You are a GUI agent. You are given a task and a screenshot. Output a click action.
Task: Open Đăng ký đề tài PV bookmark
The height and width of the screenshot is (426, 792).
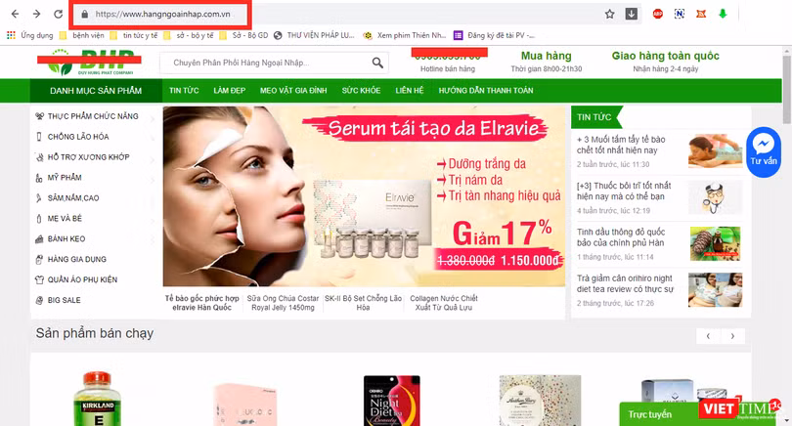[x=494, y=35]
